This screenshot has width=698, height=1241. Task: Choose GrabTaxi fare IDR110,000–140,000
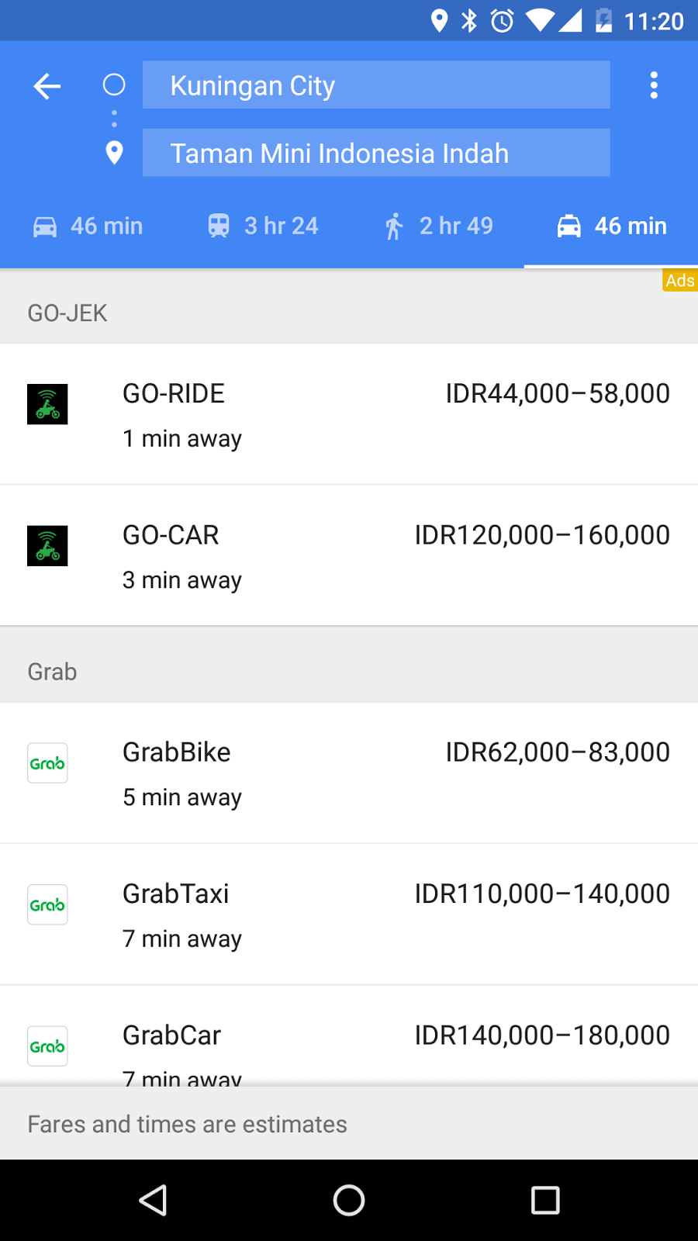click(541, 894)
